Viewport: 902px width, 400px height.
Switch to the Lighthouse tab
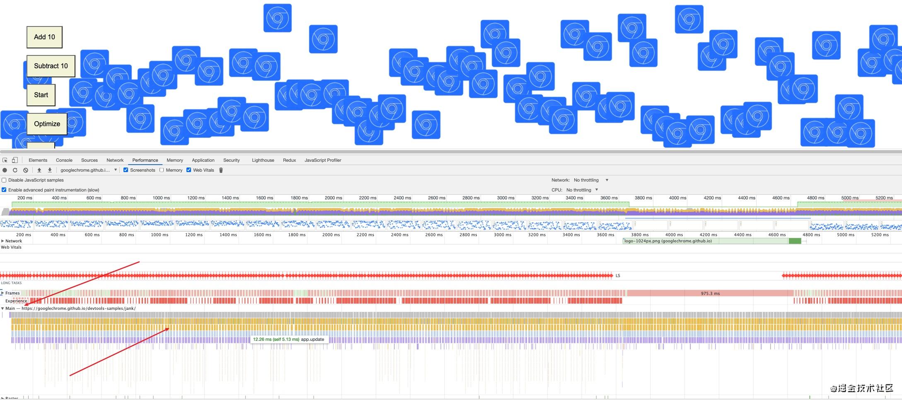pos(263,160)
